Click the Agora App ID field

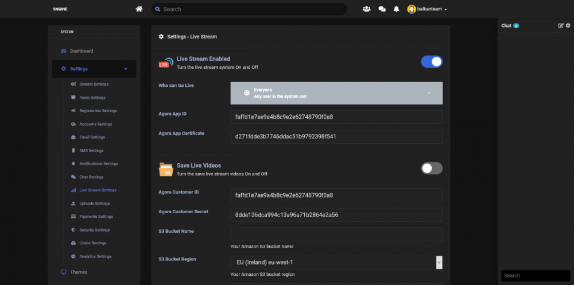pyautogui.click(x=336, y=117)
